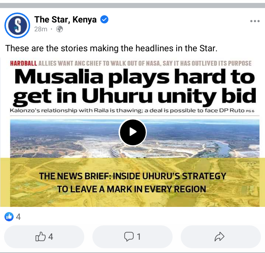Click the comment bubble icon
265x253 pixels.
129,236
